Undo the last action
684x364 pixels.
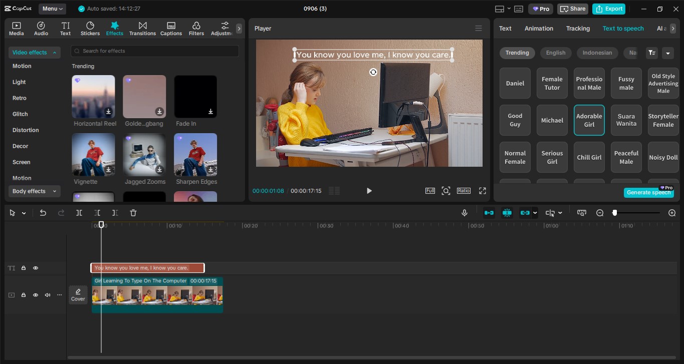point(43,213)
